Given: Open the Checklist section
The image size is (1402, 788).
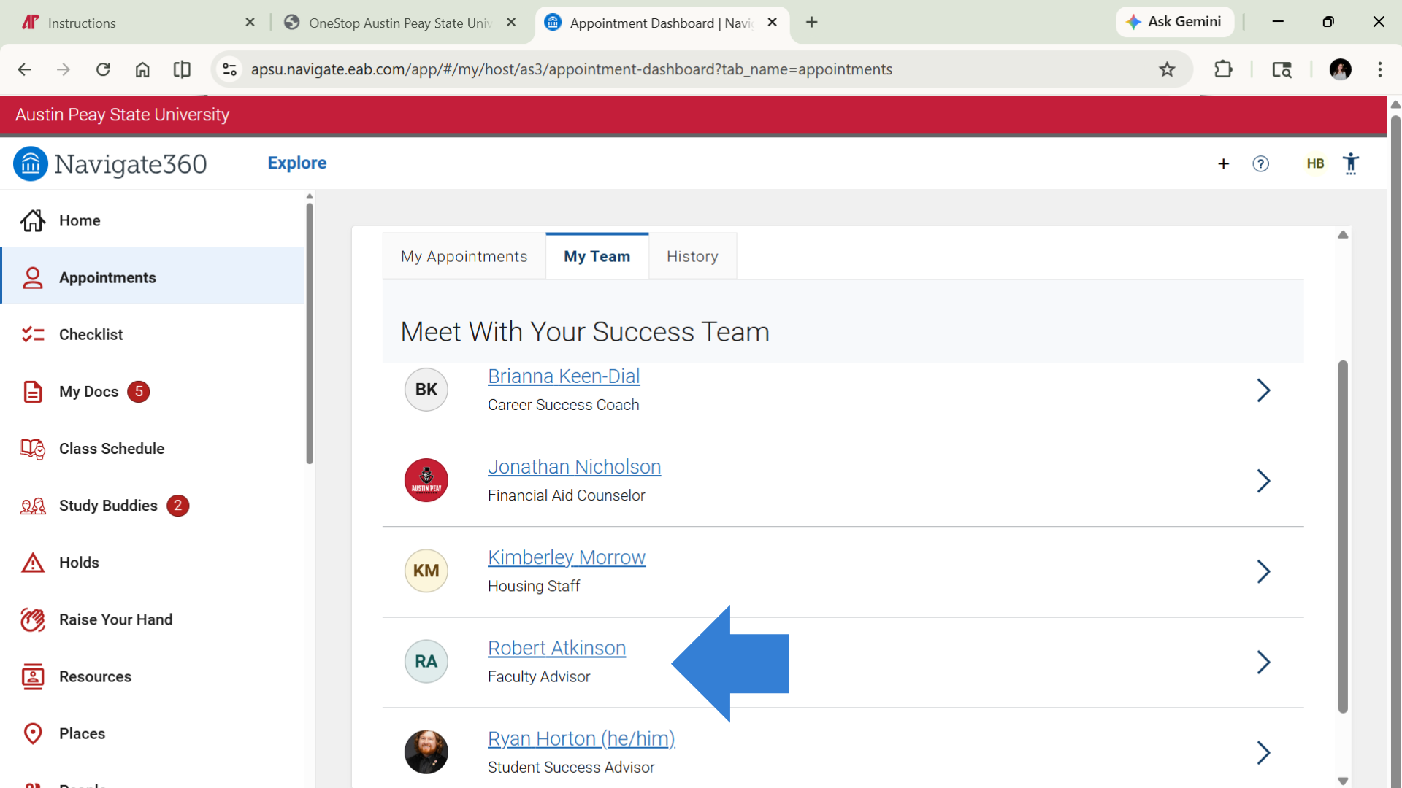Looking at the screenshot, I should point(32,334).
